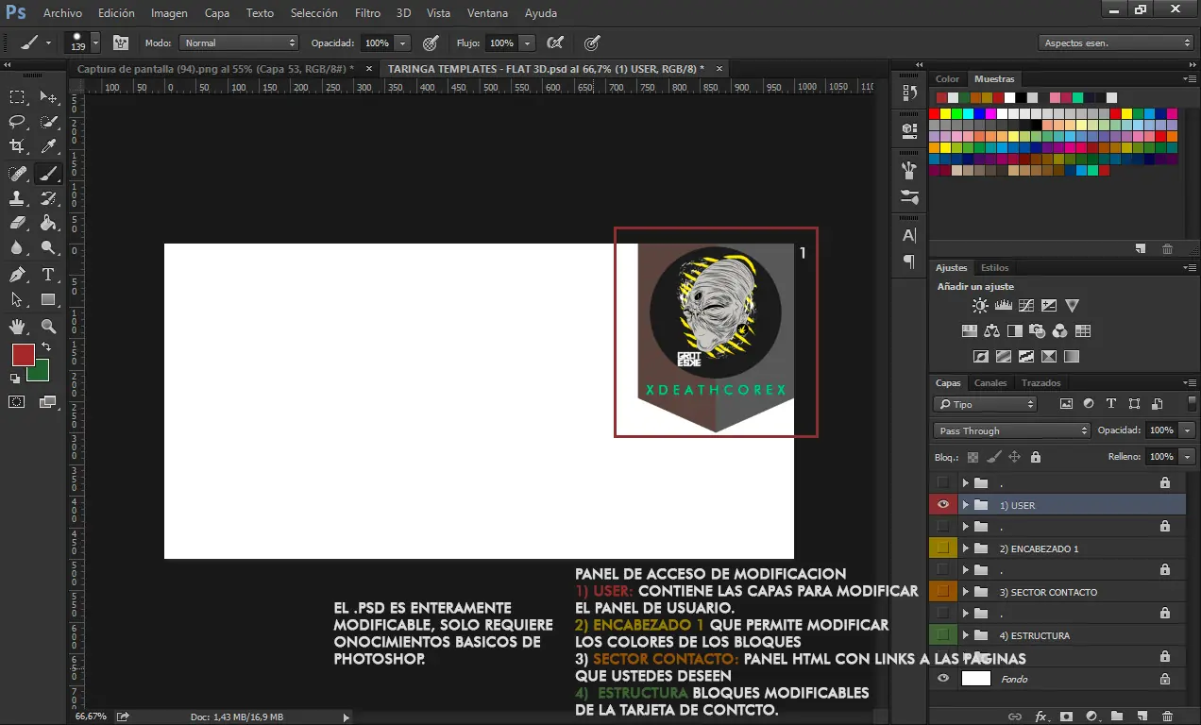Open the Archivo menu

(x=62, y=13)
